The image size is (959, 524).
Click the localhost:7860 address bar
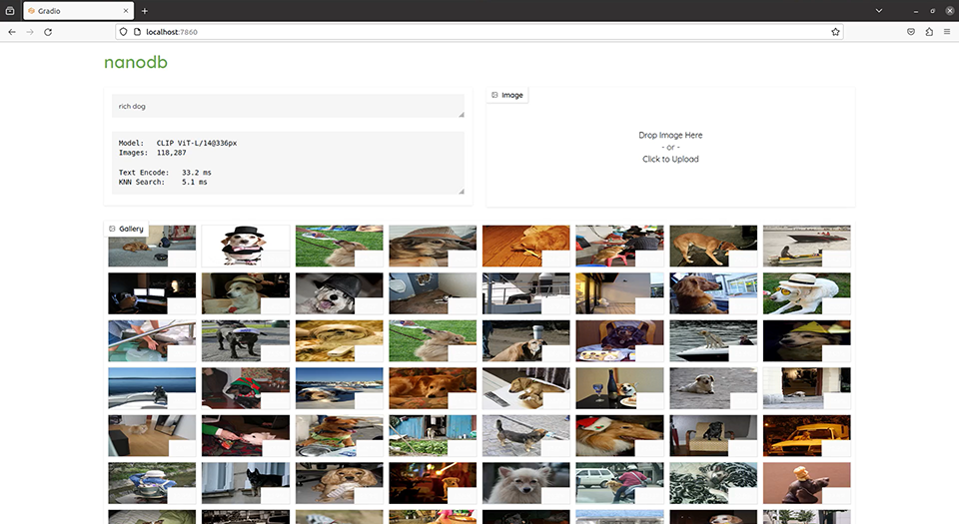[x=479, y=32]
